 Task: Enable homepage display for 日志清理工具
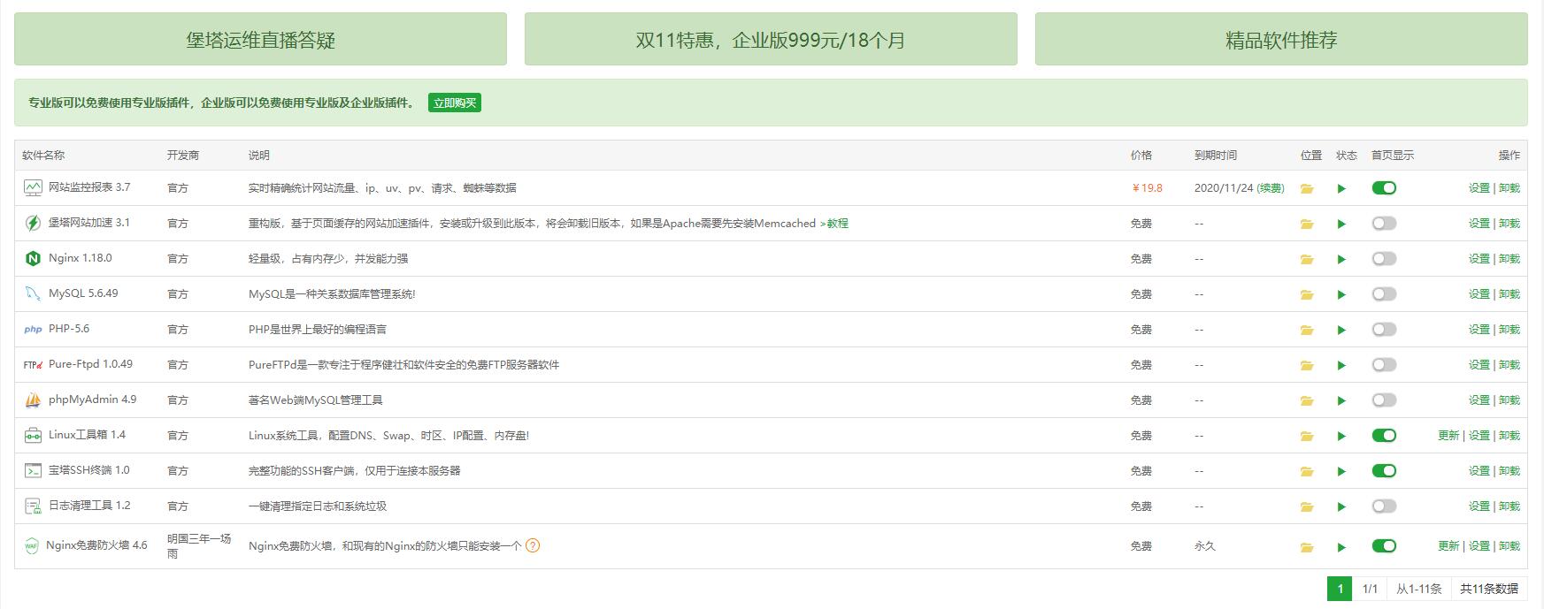(x=1384, y=506)
